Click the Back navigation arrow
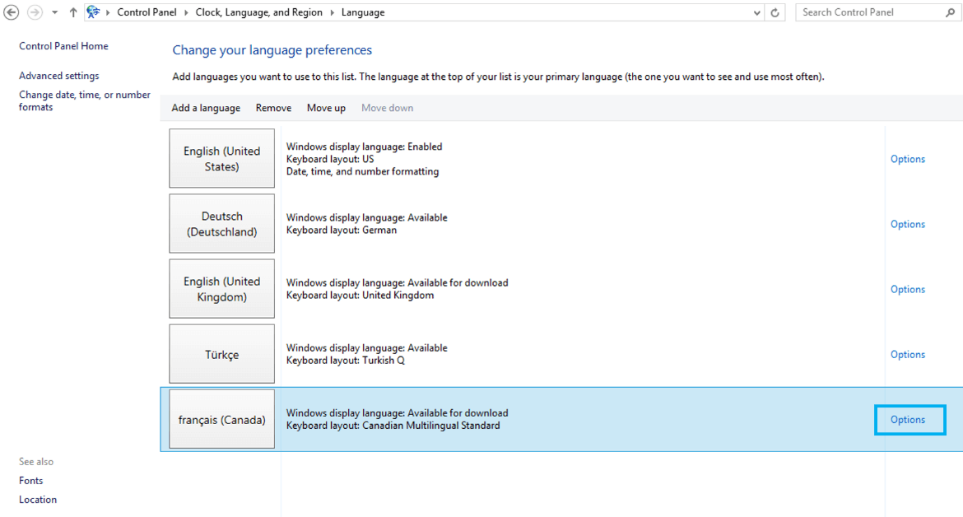Viewport: 963px width, 517px height. (11, 12)
